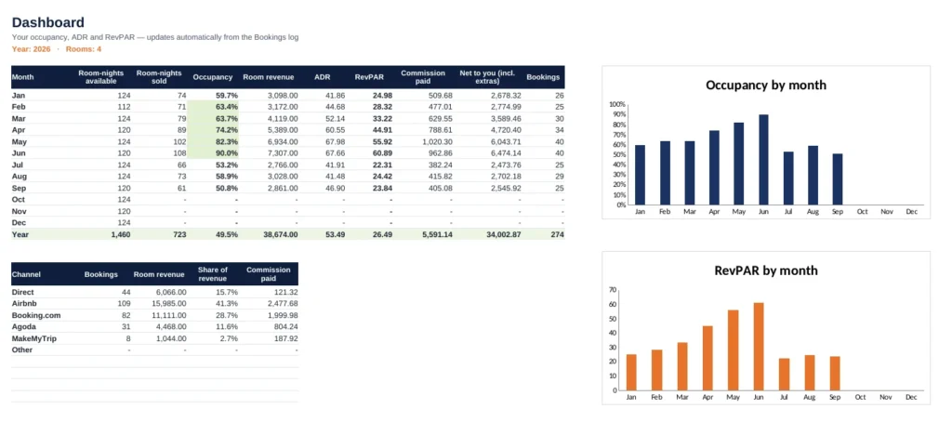
Task: Click the Month column header
Action: click(22, 77)
